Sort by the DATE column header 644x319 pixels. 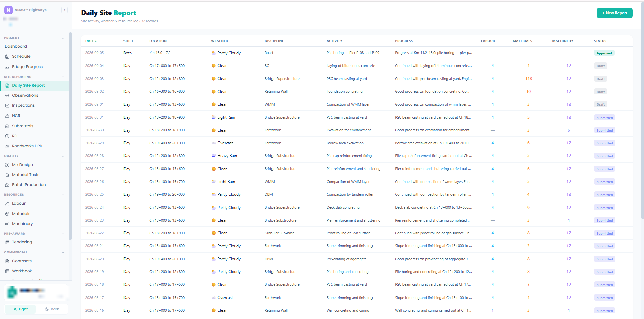[x=91, y=41]
